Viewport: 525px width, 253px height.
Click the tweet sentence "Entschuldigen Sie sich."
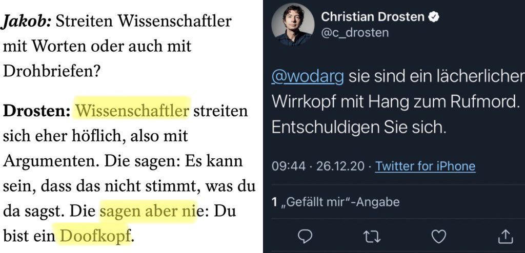point(359,127)
